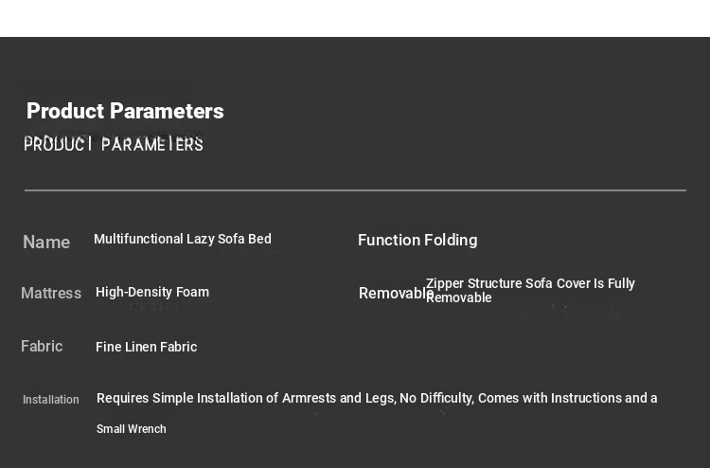Screen dimensions: 710x468
Task: Click the "Multifunctional Lazy Sofa Bed" value
Action: pyautogui.click(x=183, y=239)
